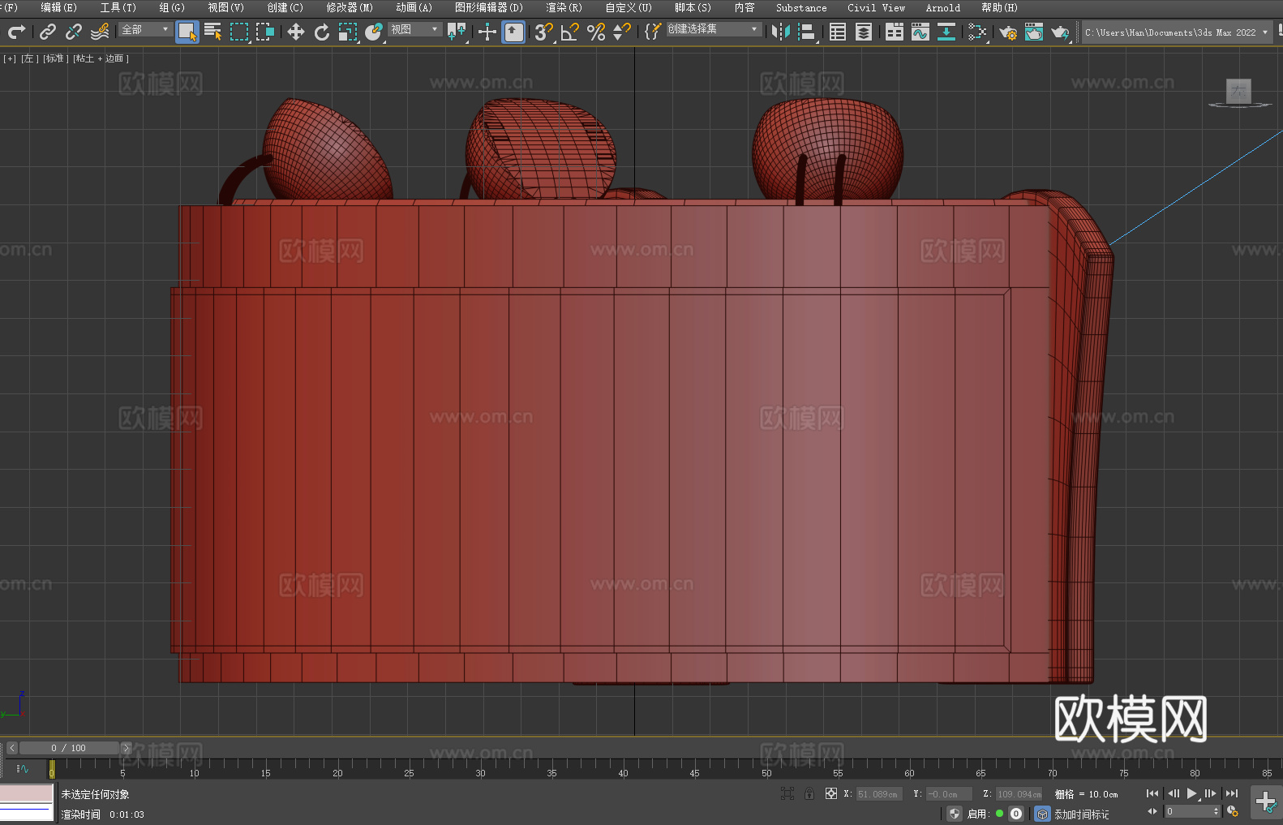Toggle Angle Snap
The width and height of the screenshot is (1283, 825).
(x=570, y=32)
